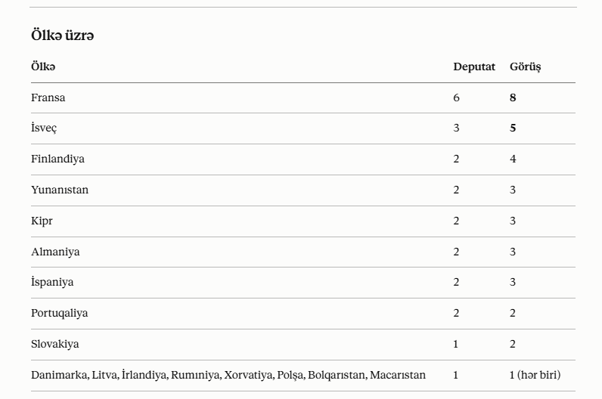Image resolution: width=602 pixels, height=399 pixels.
Task: Select the Slovakiya country cell
Action: [55, 344]
